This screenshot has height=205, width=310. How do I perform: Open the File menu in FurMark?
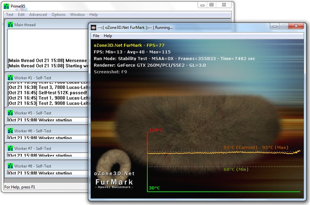pyautogui.click(x=96, y=36)
